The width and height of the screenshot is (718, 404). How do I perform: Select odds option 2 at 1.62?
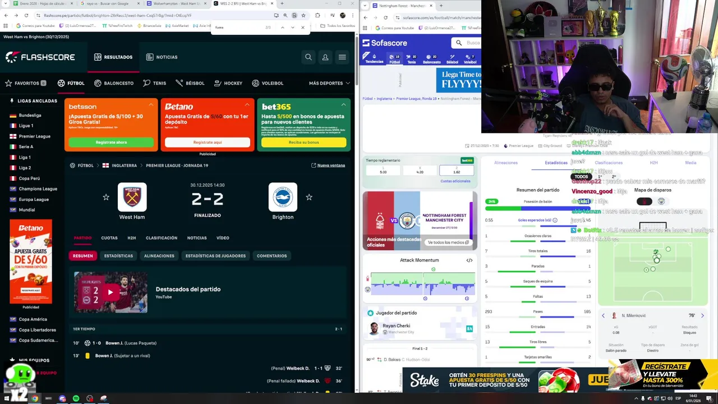(456, 170)
